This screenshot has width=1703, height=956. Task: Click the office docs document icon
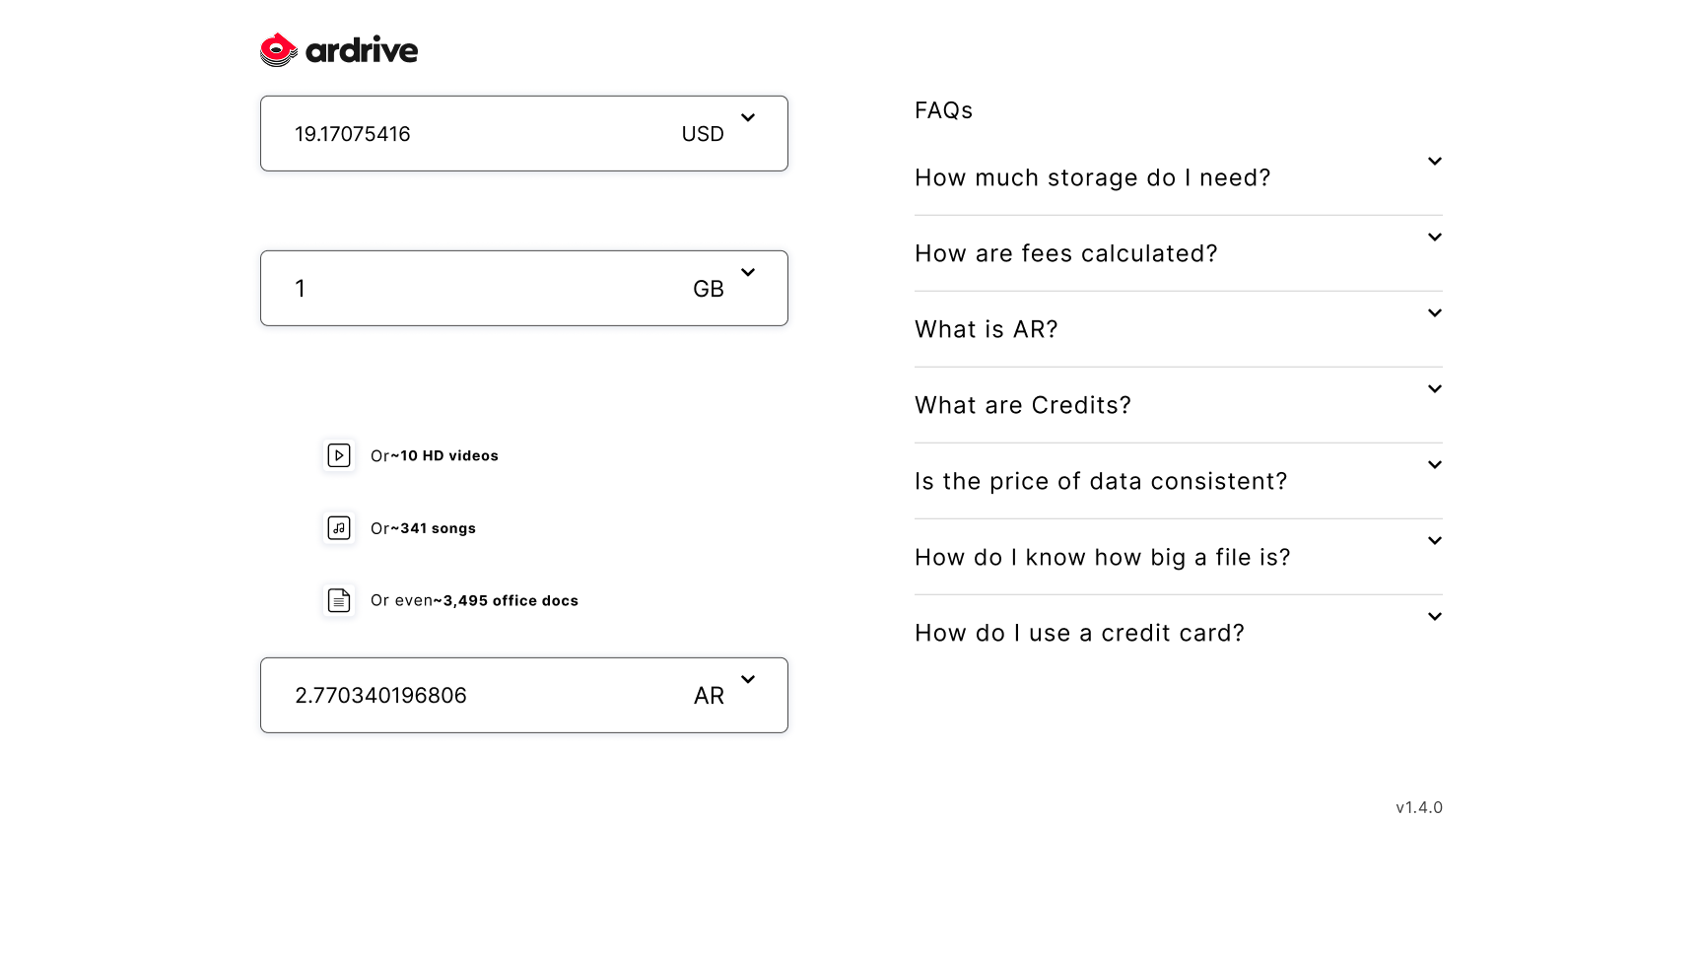tap(339, 600)
